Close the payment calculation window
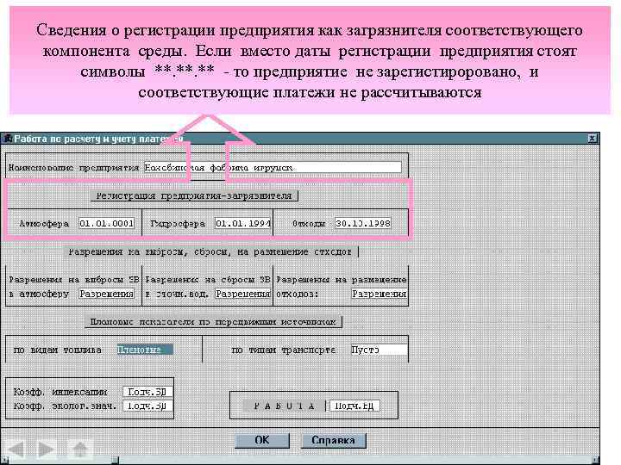 coord(592,139)
